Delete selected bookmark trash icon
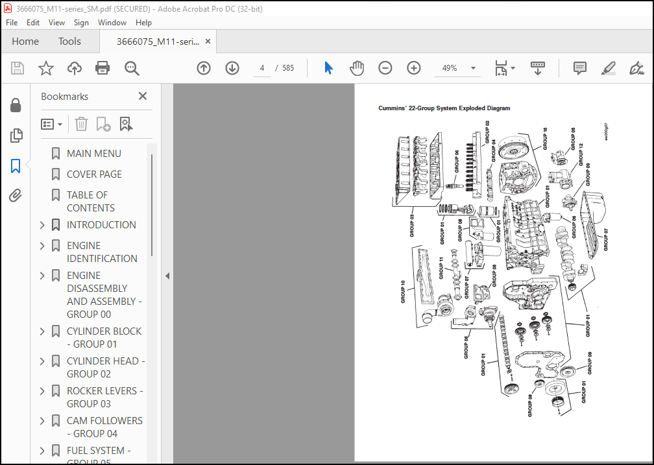Image resolution: width=654 pixels, height=465 pixels. point(81,125)
